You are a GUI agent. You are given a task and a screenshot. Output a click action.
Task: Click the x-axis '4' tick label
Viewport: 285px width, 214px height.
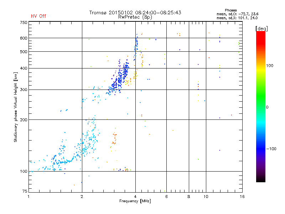pos(135,197)
